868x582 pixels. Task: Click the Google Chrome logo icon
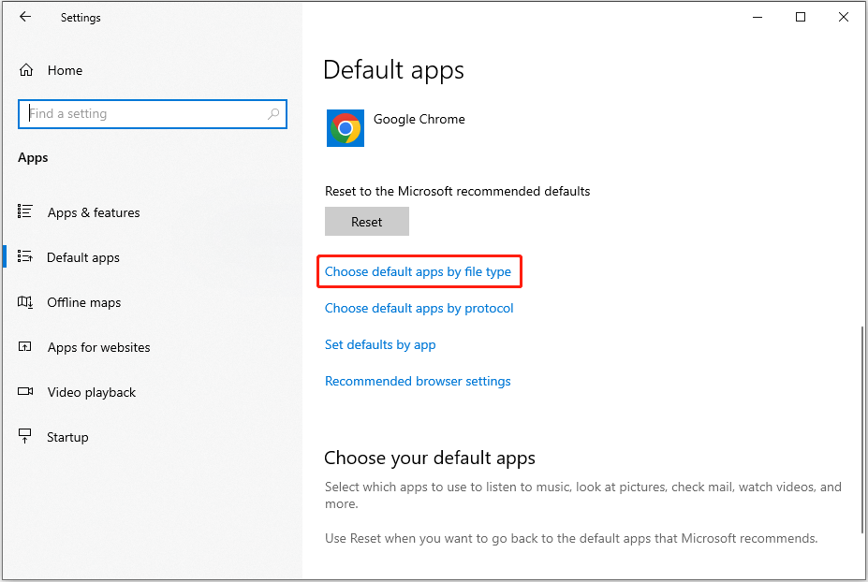tap(346, 128)
